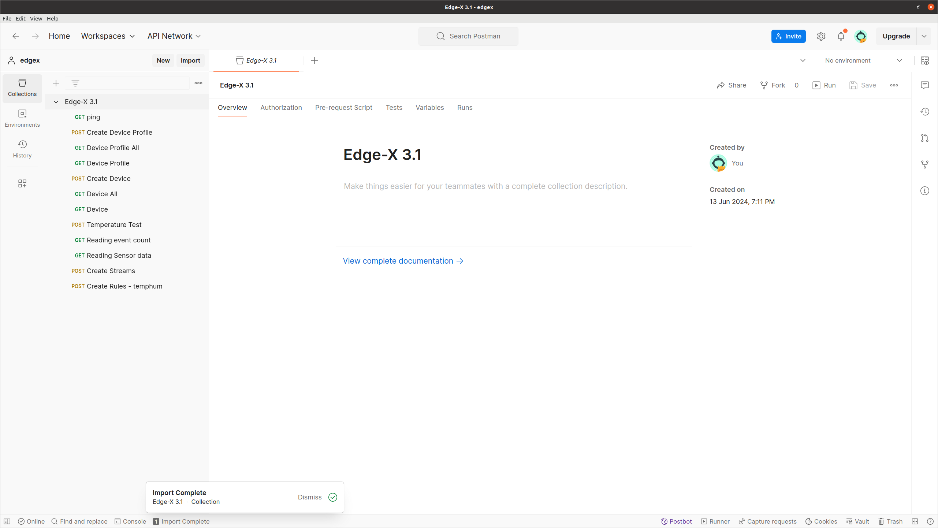The height and width of the screenshot is (528, 938).
Task: Open the Help menu
Action: pos(52,19)
